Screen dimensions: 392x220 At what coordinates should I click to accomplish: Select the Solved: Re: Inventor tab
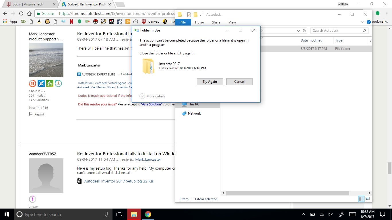click(x=86, y=4)
